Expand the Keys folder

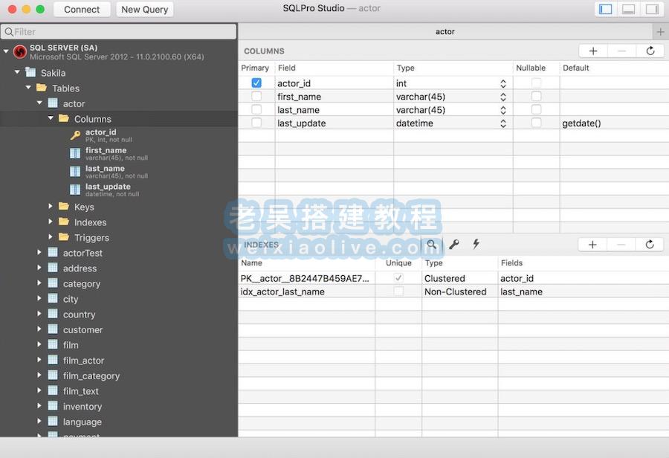[51, 207]
